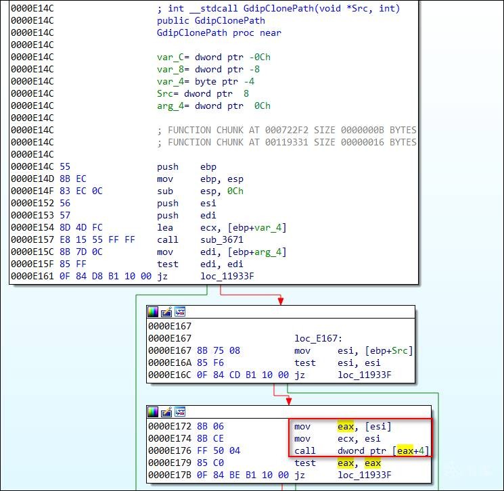Click the 'arg_4= dword ptr 0Ch' definition

click(x=213, y=106)
